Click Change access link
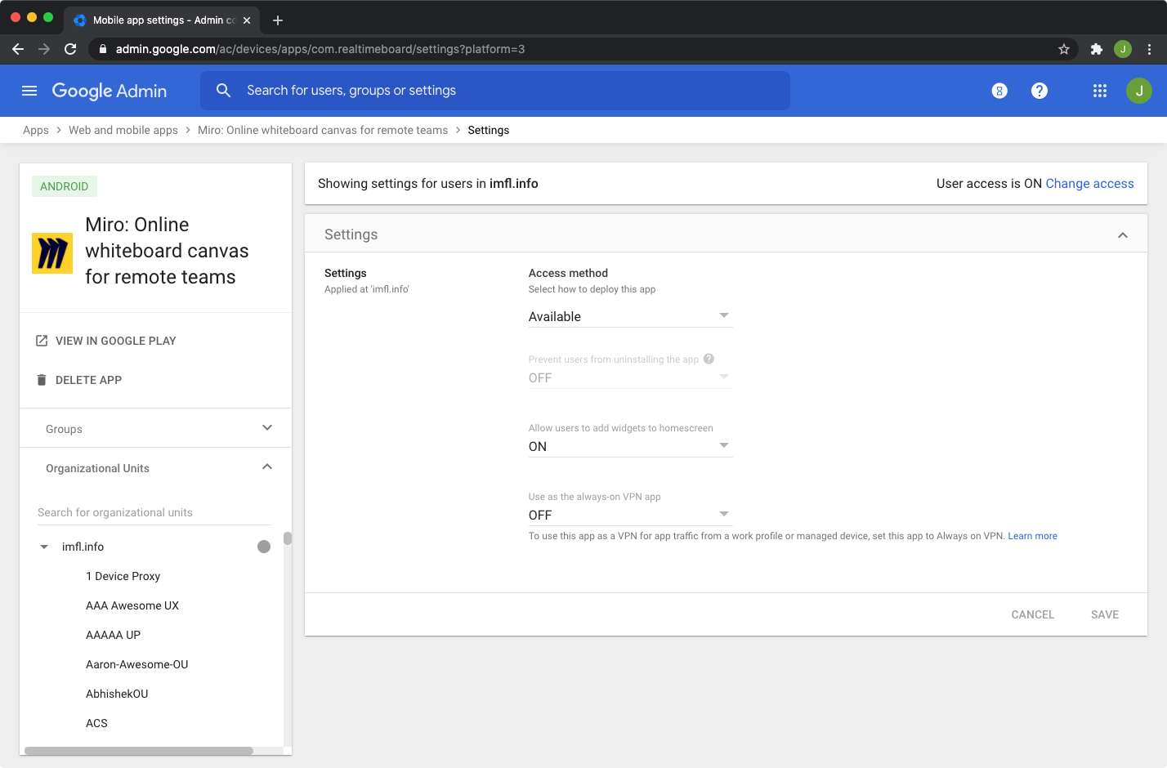The width and height of the screenshot is (1167, 768). [1089, 184]
